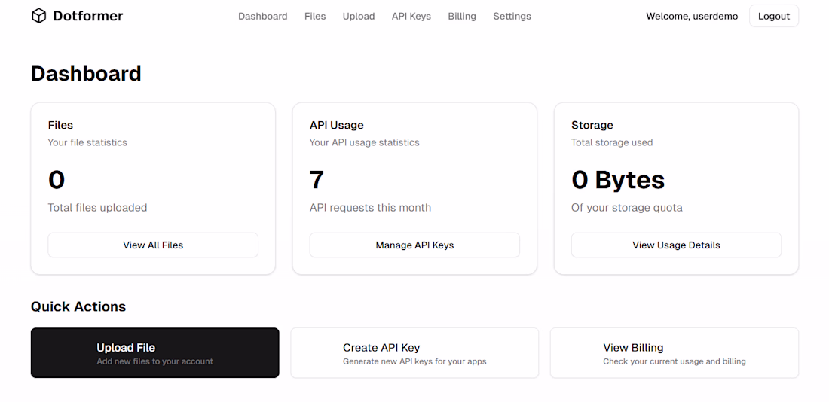Open View Usage Details in the Storage card
The image size is (829, 402).
pyautogui.click(x=676, y=245)
